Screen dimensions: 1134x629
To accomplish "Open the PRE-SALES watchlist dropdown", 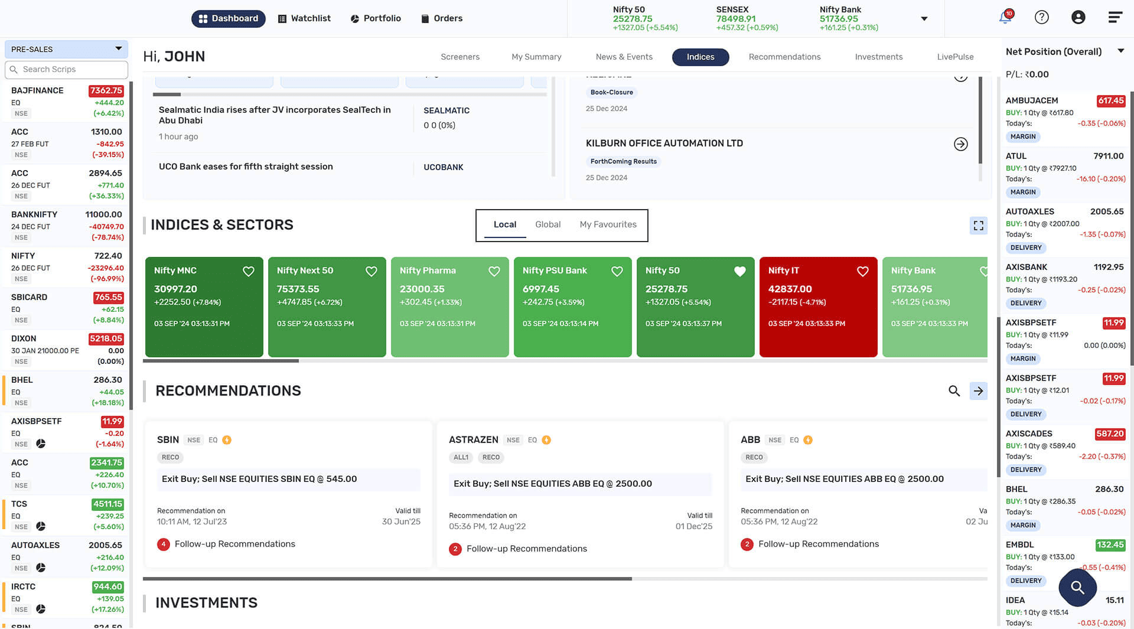I will click(x=66, y=49).
